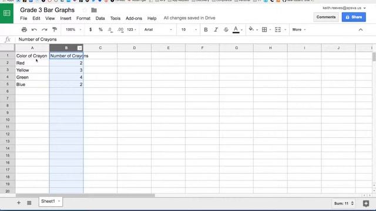Viewport: 376px width, 211px height.
Task: Open the 123 number format dropdown
Action: pos(132,30)
